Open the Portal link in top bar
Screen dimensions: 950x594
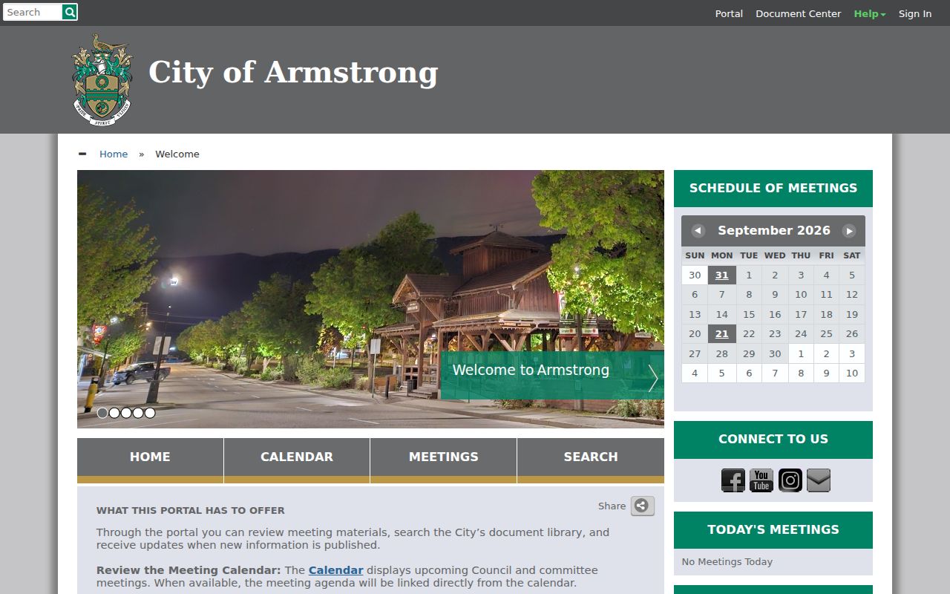point(729,13)
